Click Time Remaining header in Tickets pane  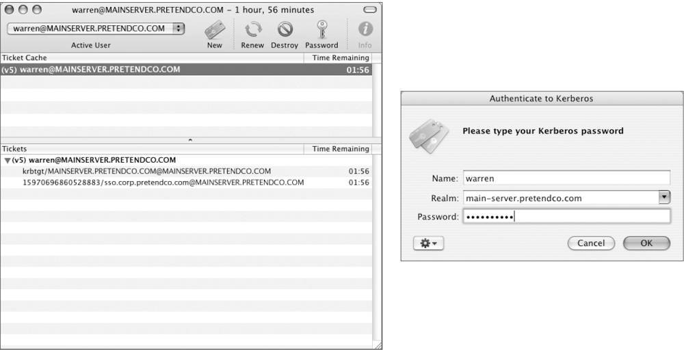coord(338,149)
